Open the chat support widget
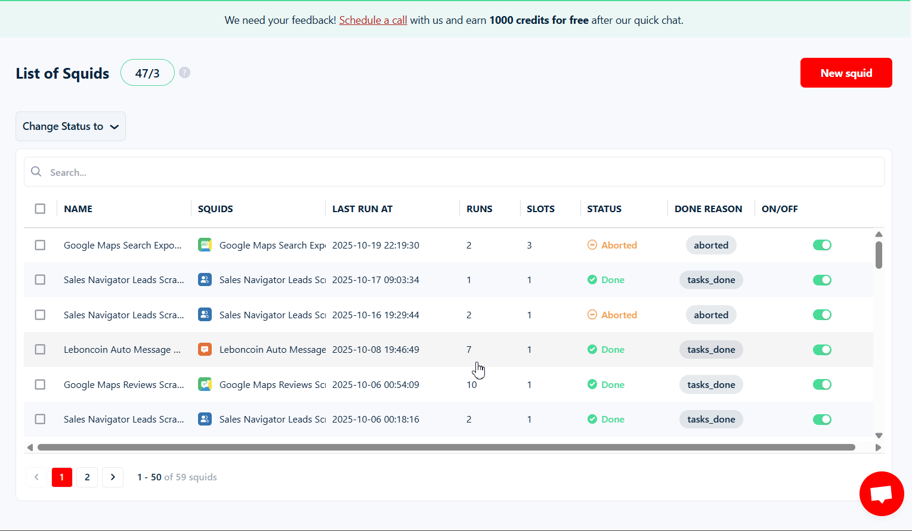The image size is (912, 531). coord(881,493)
